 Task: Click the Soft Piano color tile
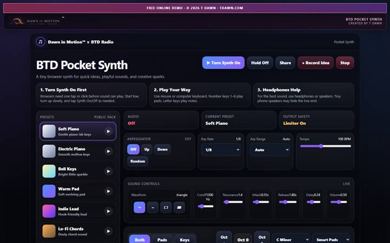tap(49, 131)
